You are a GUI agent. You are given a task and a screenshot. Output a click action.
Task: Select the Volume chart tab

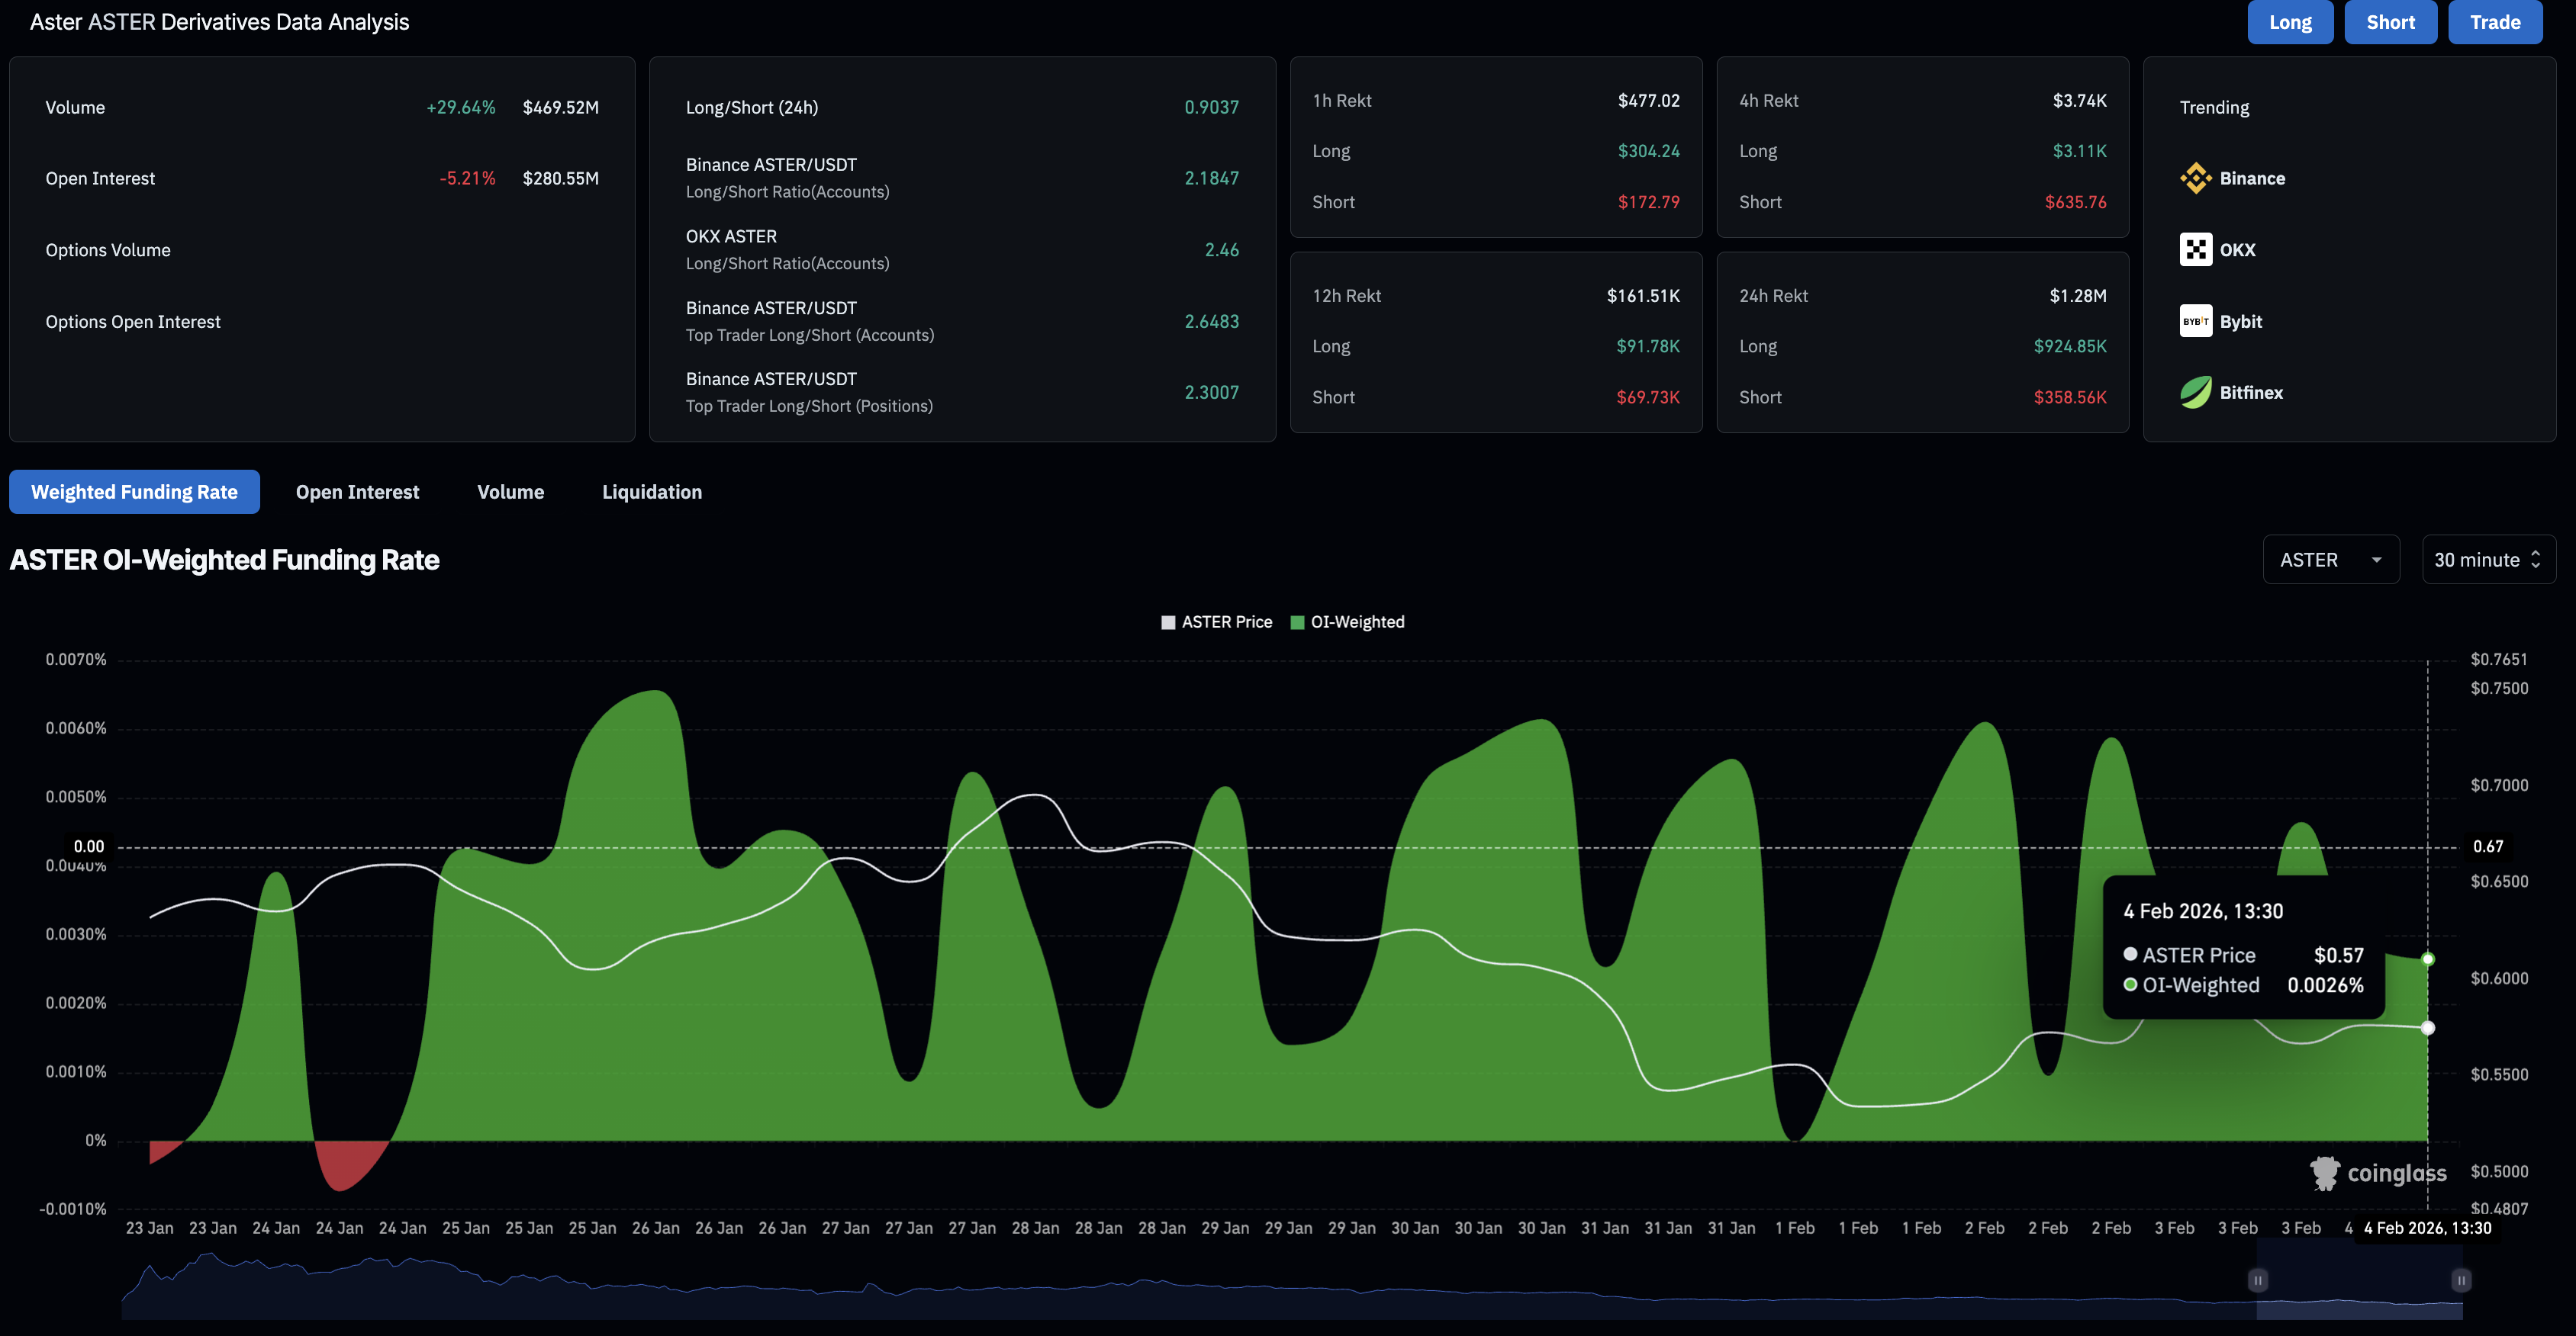(x=510, y=492)
